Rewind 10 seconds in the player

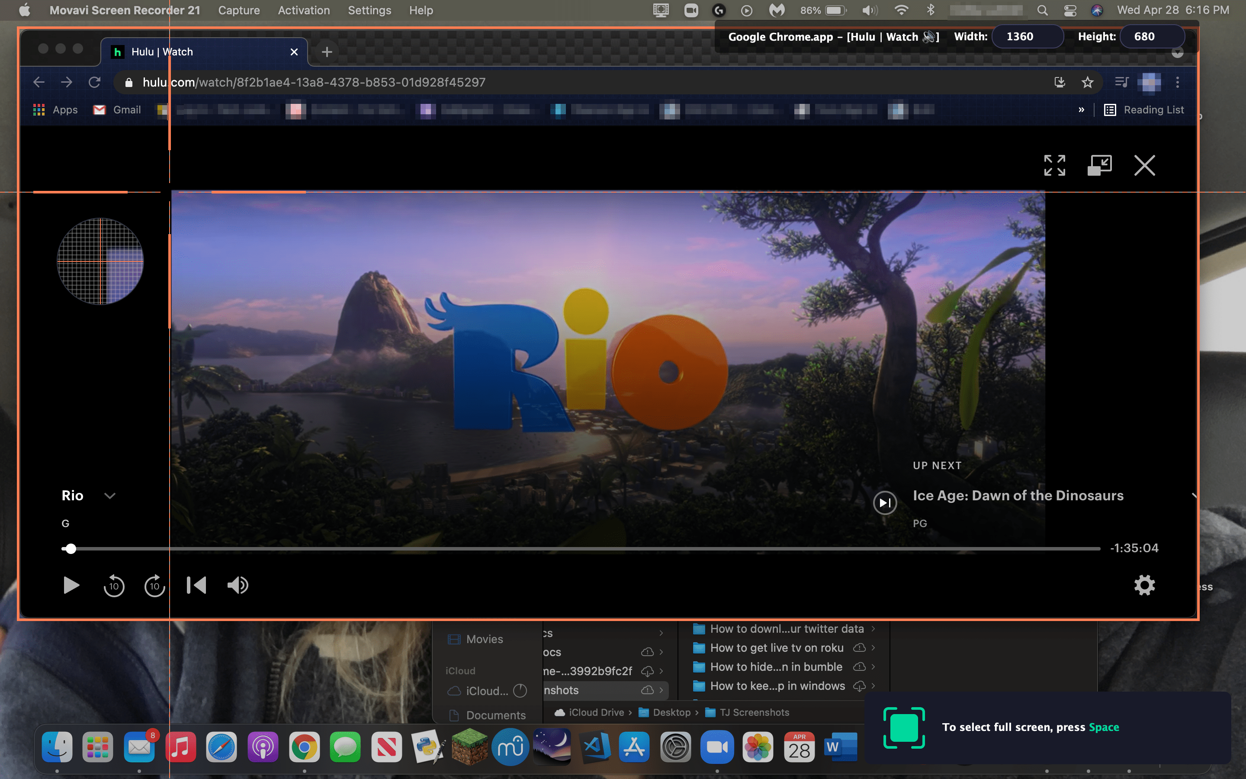pyautogui.click(x=114, y=585)
